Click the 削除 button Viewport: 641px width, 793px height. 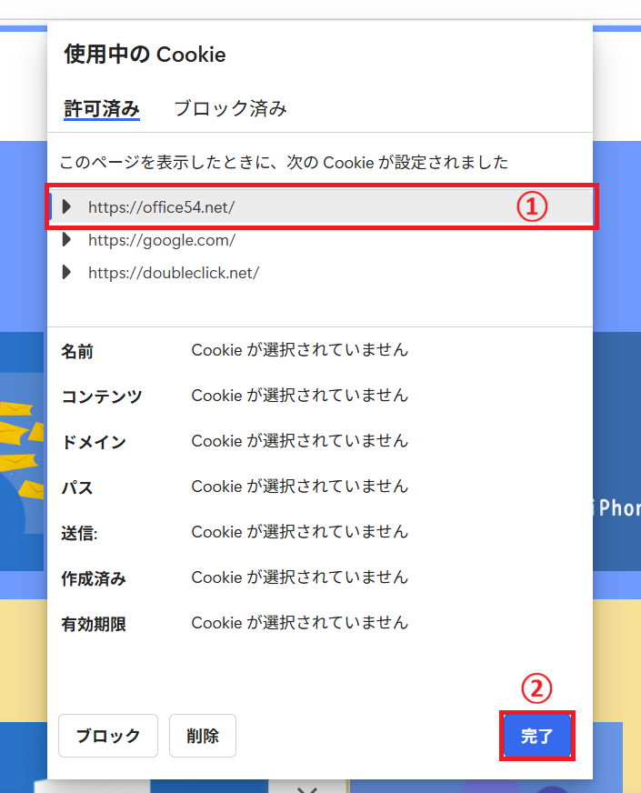click(202, 736)
